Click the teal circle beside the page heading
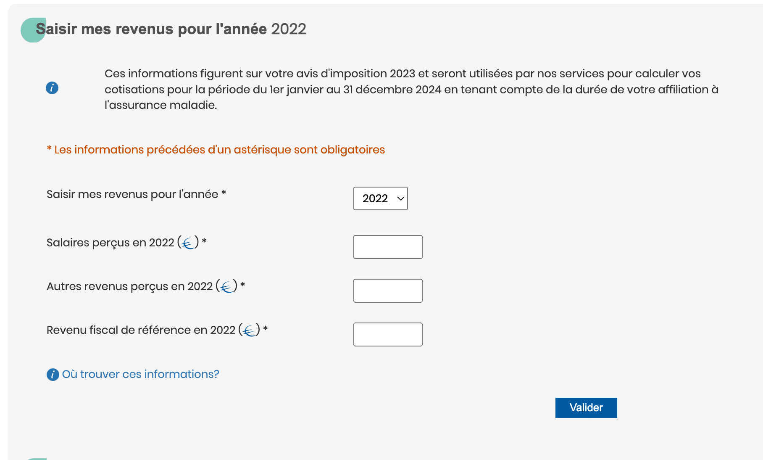This screenshot has height=460, width=763. [33, 30]
